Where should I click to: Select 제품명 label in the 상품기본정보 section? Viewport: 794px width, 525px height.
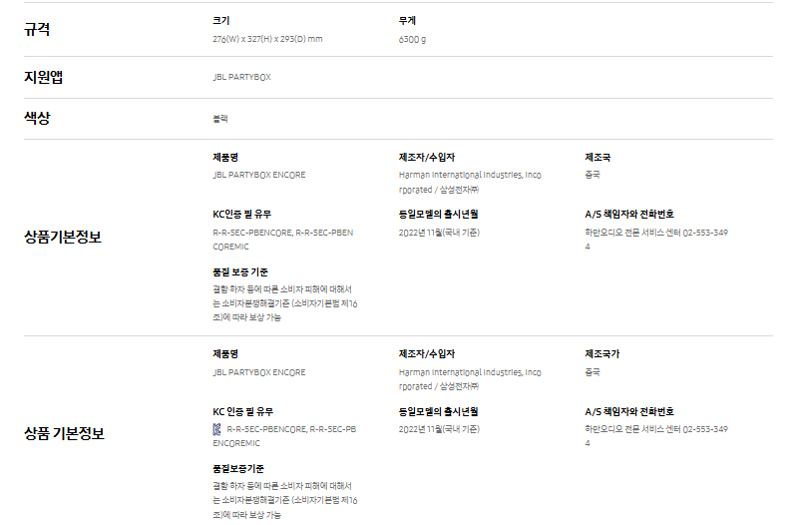225,158
